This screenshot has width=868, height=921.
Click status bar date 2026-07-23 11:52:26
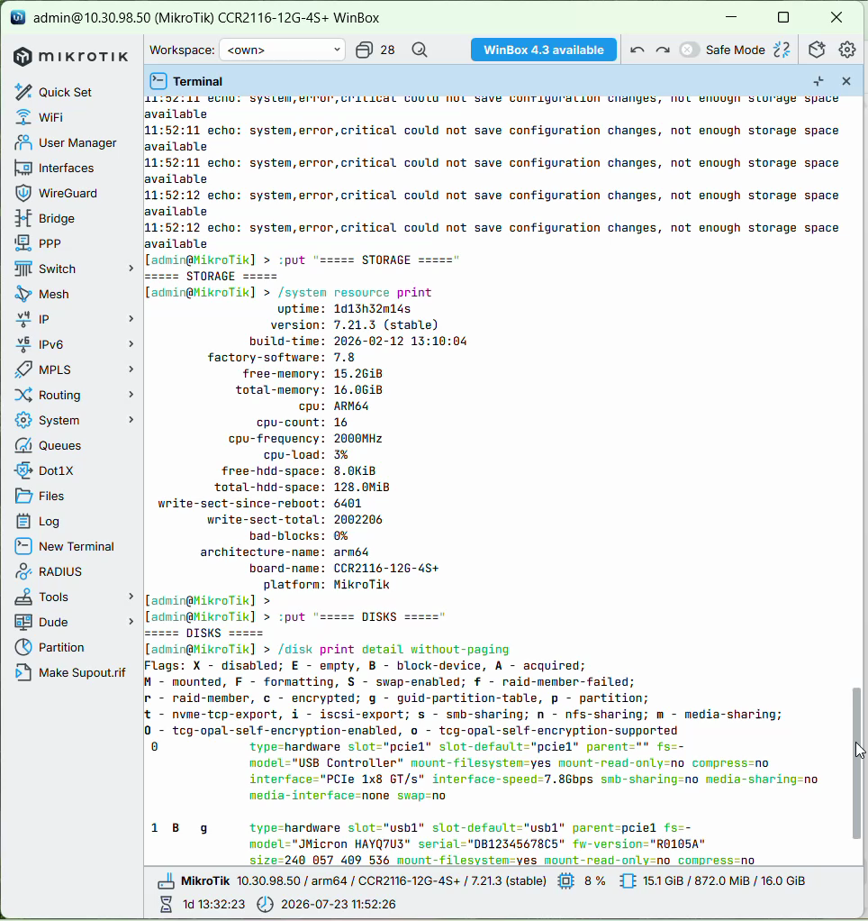[338, 904]
